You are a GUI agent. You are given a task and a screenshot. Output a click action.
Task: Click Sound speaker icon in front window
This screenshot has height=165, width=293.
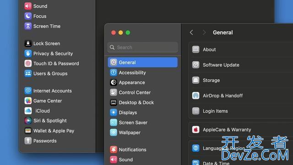click(114, 159)
